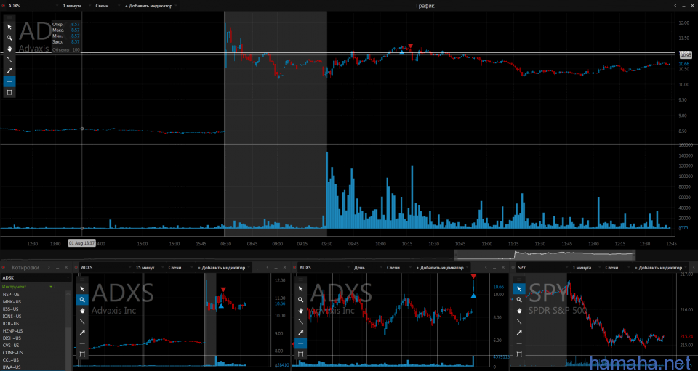Select the hand tool in the SPY chart

519,311
